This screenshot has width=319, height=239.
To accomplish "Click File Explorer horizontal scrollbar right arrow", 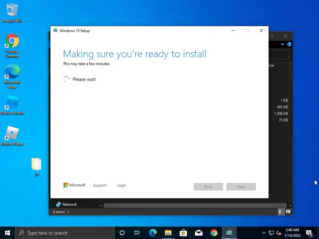I will pyautogui.click(x=290, y=205).
